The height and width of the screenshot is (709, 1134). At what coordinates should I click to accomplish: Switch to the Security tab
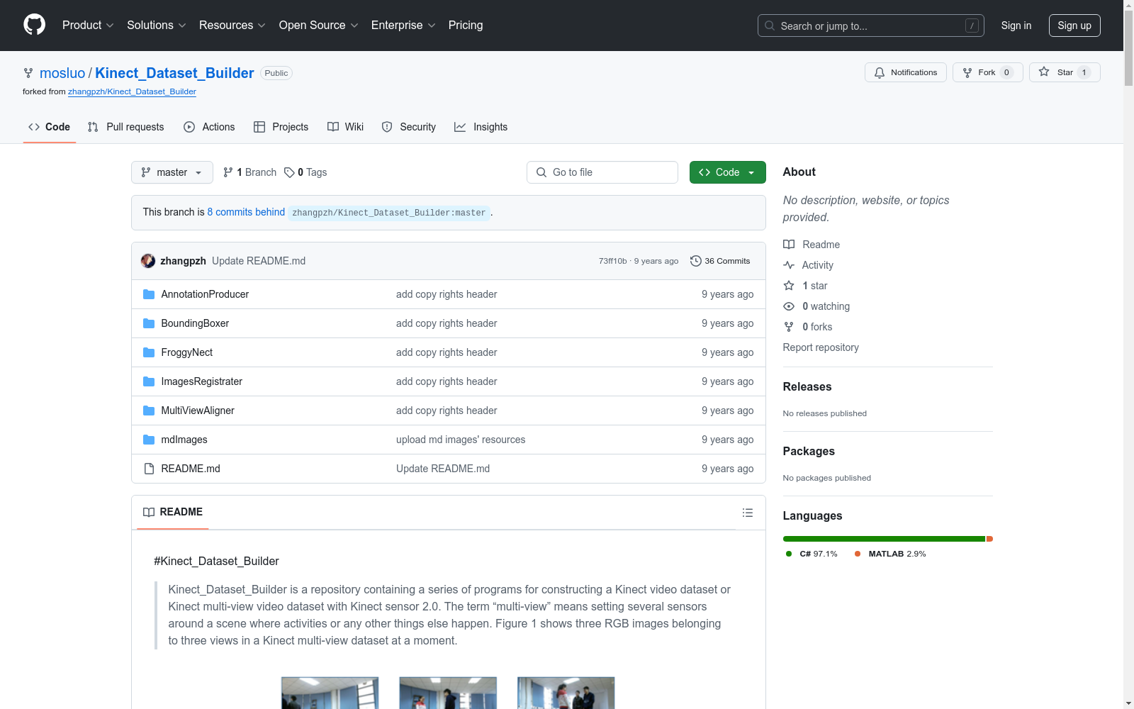click(409, 127)
